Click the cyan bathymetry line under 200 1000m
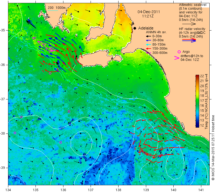215x193 pixels. 53,10
